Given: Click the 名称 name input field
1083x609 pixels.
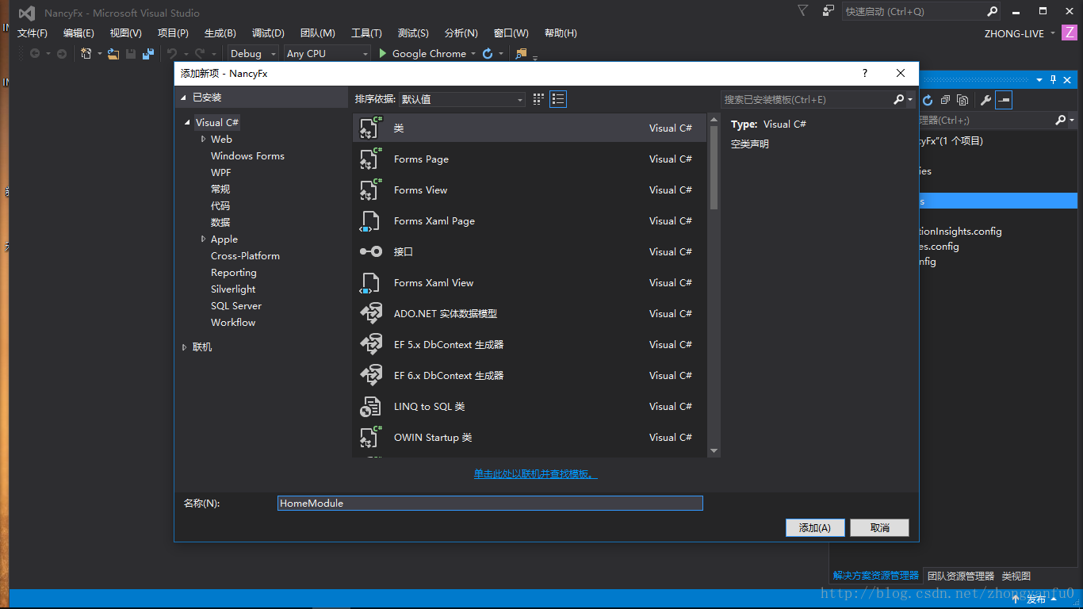Looking at the screenshot, I should pyautogui.click(x=490, y=504).
